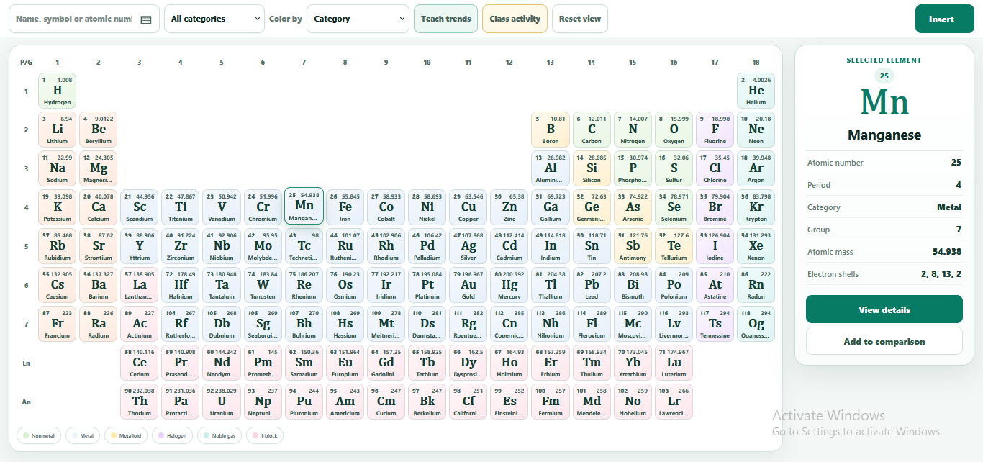This screenshot has width=983, height=462.
Task: Select the Lutetium element tile
Action: tap(674, 363)
